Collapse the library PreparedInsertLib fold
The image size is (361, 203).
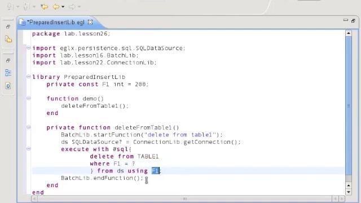coord(29,77)
